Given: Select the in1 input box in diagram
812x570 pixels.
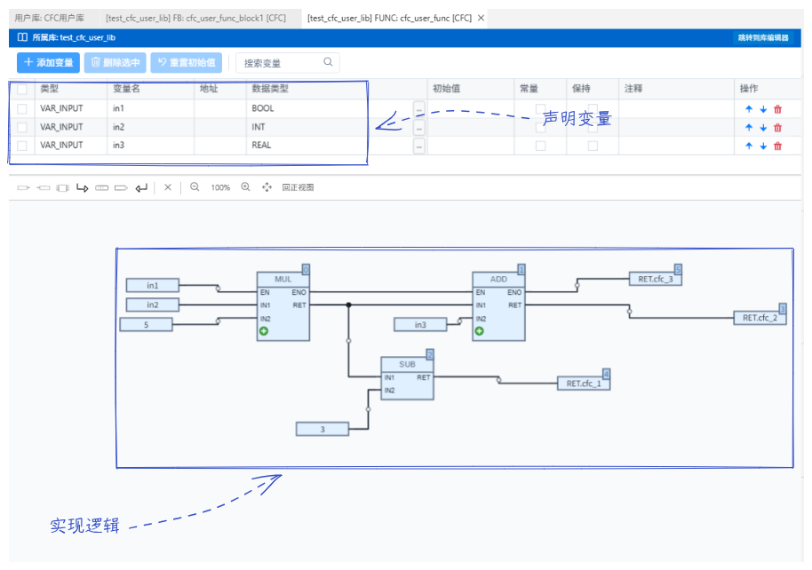Looking at the screenshot, I should click(152, 285).
